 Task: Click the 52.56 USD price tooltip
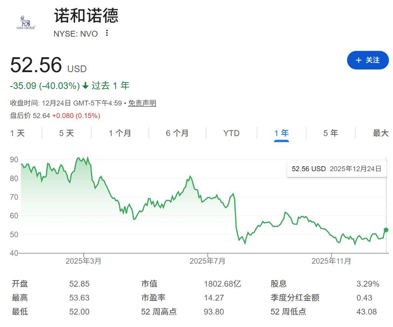(337, 169)
